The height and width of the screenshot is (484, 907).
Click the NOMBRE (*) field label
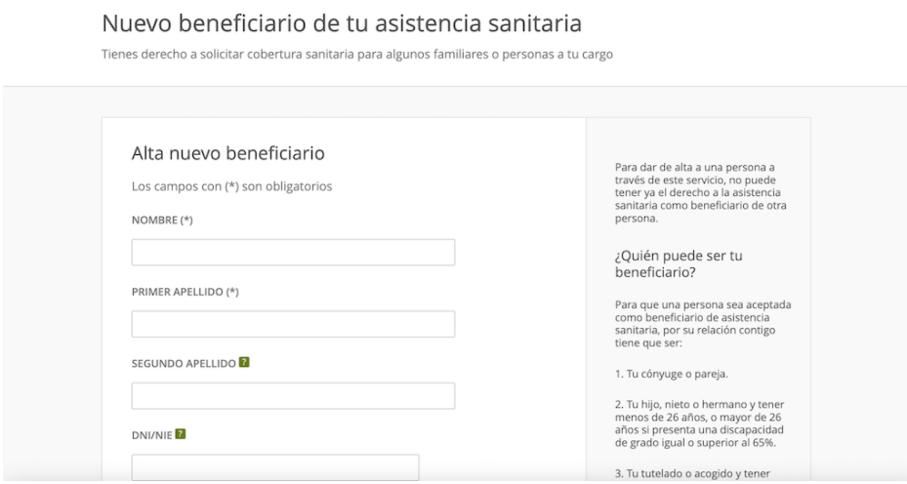click(x=162, y=221)
